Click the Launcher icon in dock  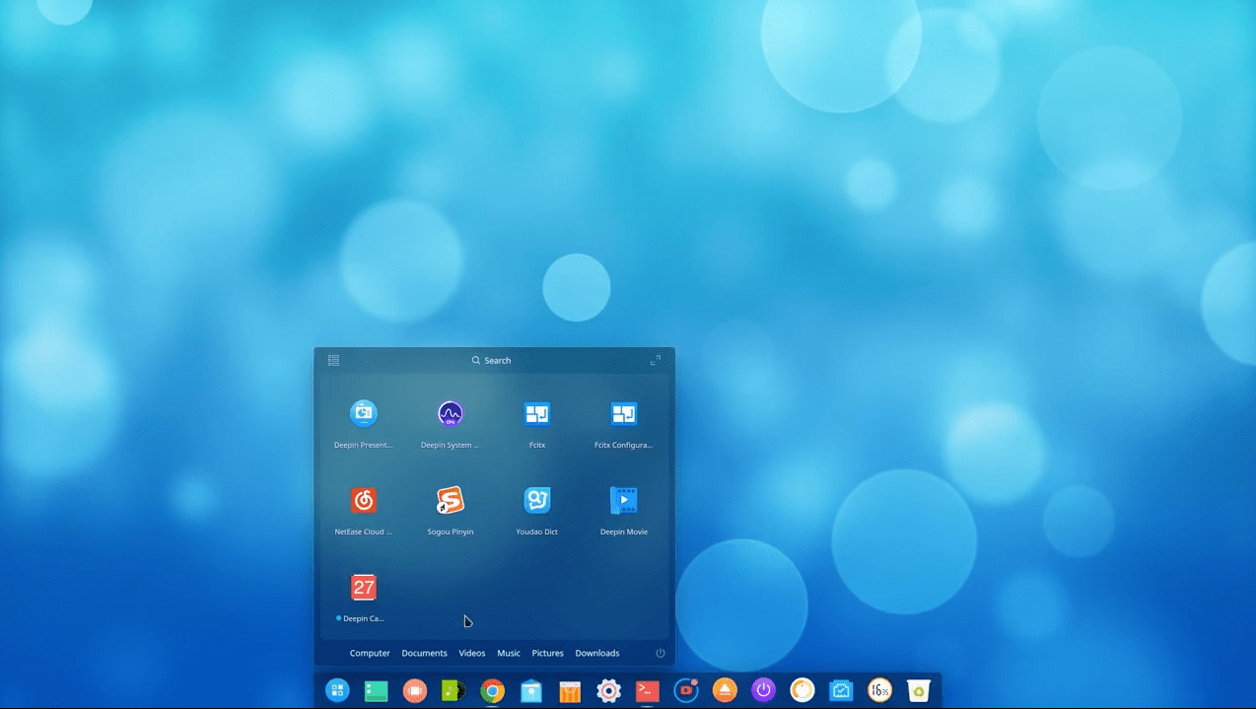[x=337, y=690]
